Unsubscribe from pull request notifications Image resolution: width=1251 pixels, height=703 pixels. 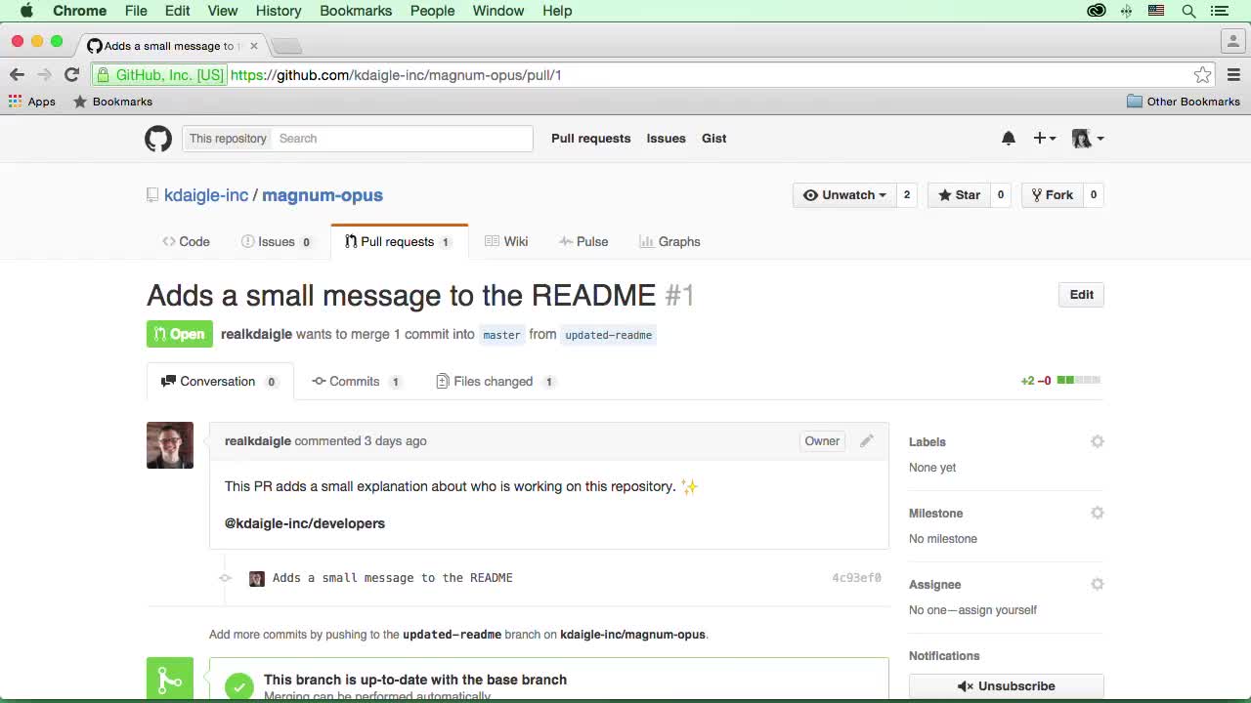click(1006, 686)
